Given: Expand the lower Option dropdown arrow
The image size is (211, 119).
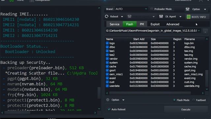Looking at the screenshot, I should tap(123, 100).
